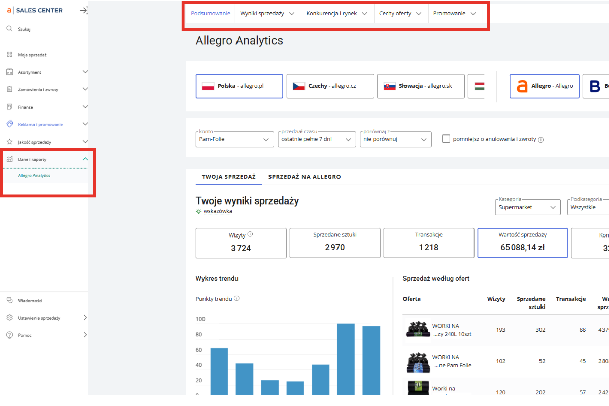Screen dimensions: 609x406
Task: Click the Asortyment icon in sidebar
Action: pyautogui.click(x=9, y=72)
